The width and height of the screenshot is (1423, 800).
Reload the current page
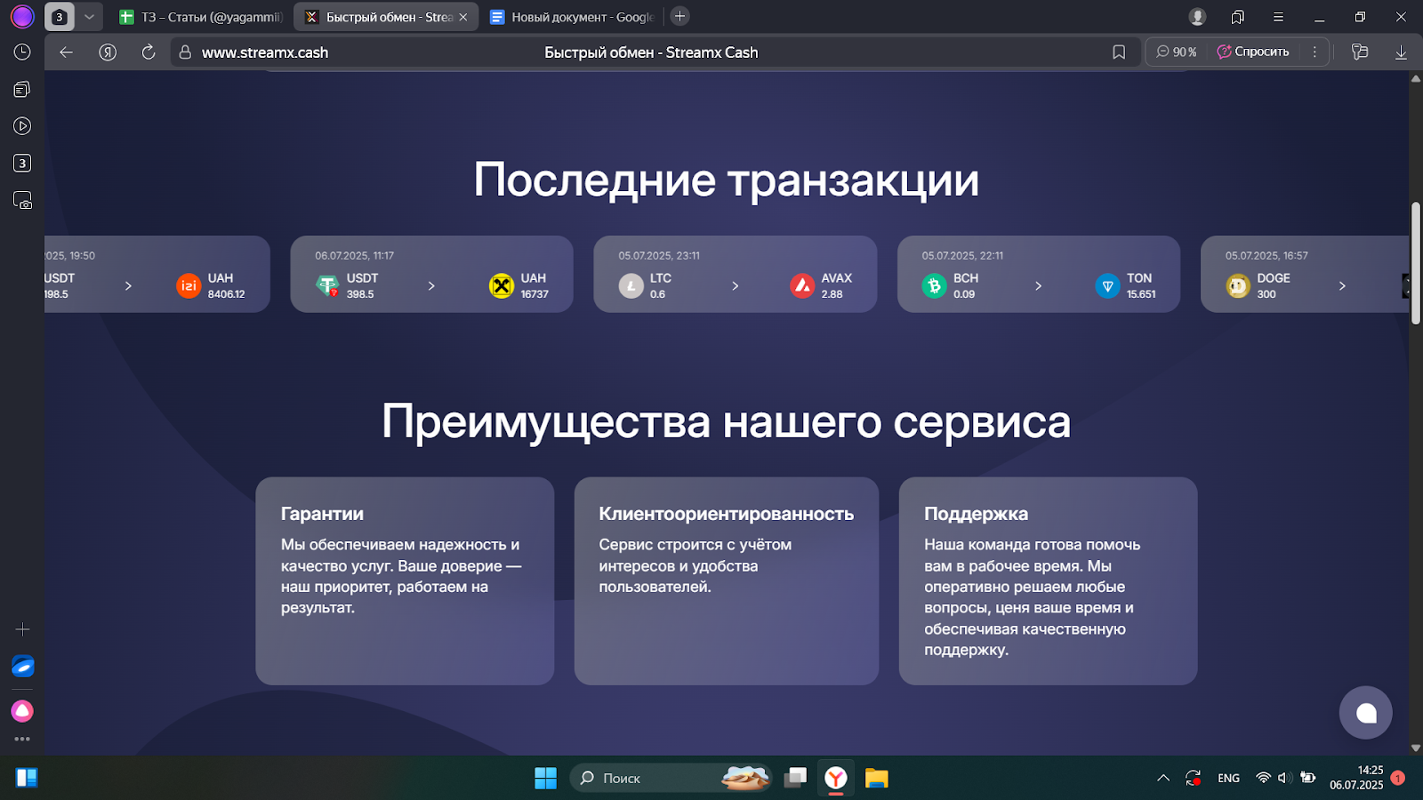[149, 52]
